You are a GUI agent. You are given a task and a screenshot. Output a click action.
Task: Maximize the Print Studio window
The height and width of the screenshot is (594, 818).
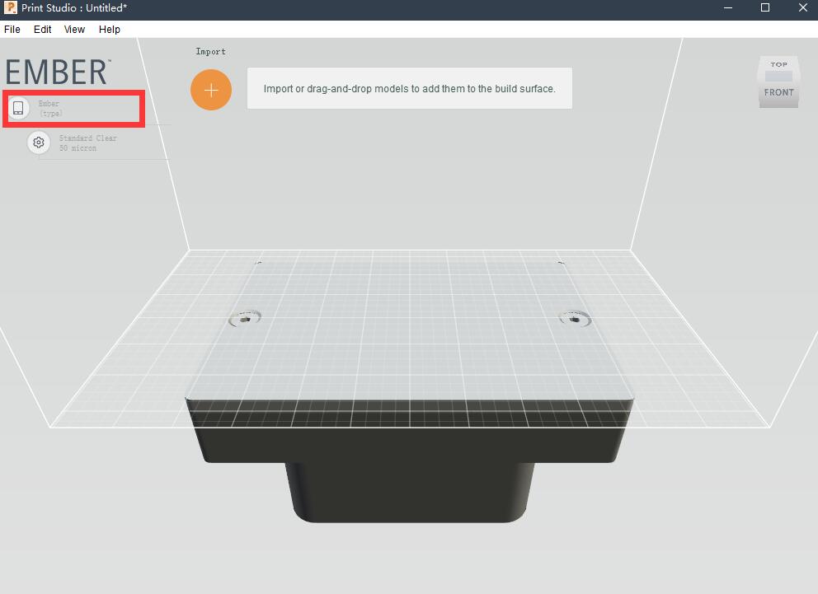[765, 8]
